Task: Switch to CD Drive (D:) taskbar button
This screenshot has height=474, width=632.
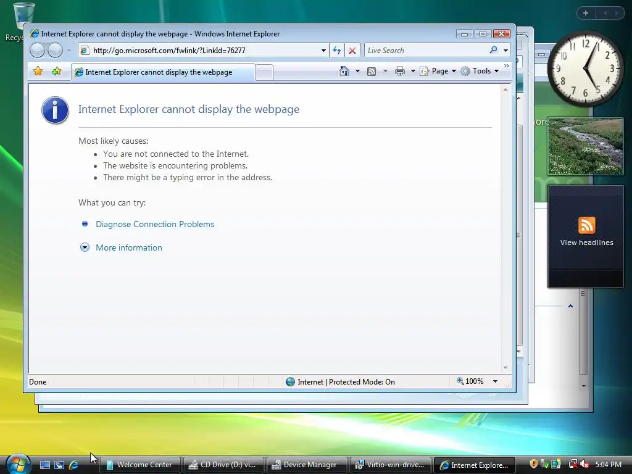Action: point(223,465)
